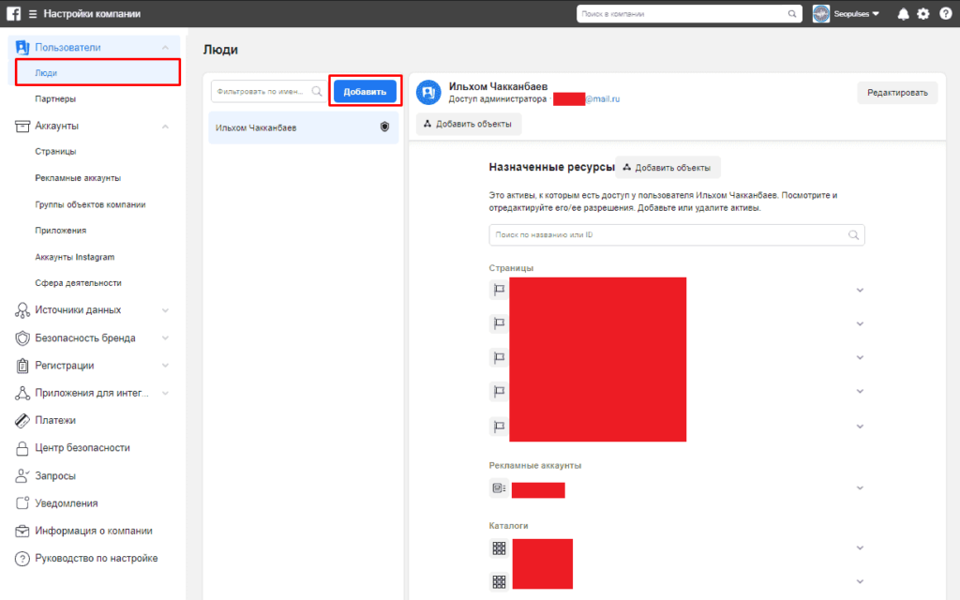This screenshot has height=600, width=960.
Task: Expand the last page row chevron under Страницы
Action: coord(860,427)
